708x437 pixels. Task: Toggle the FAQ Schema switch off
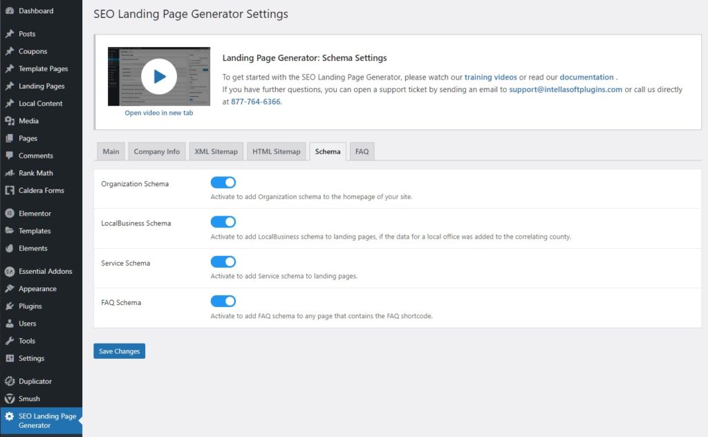pos(223,301)
